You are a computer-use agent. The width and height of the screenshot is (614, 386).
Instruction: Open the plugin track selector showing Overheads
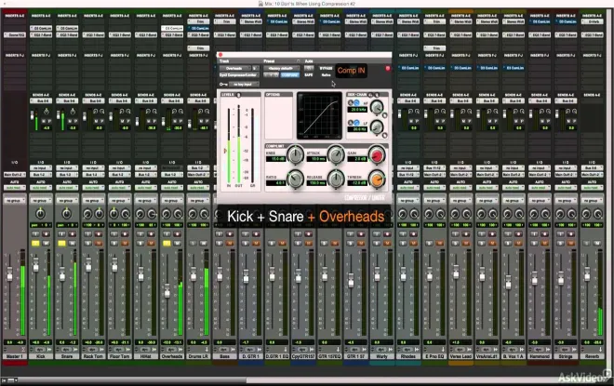[x=234, y=68]
